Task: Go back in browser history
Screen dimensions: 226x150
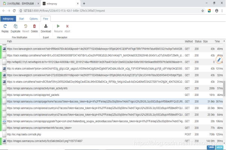Action: [4, 11]
